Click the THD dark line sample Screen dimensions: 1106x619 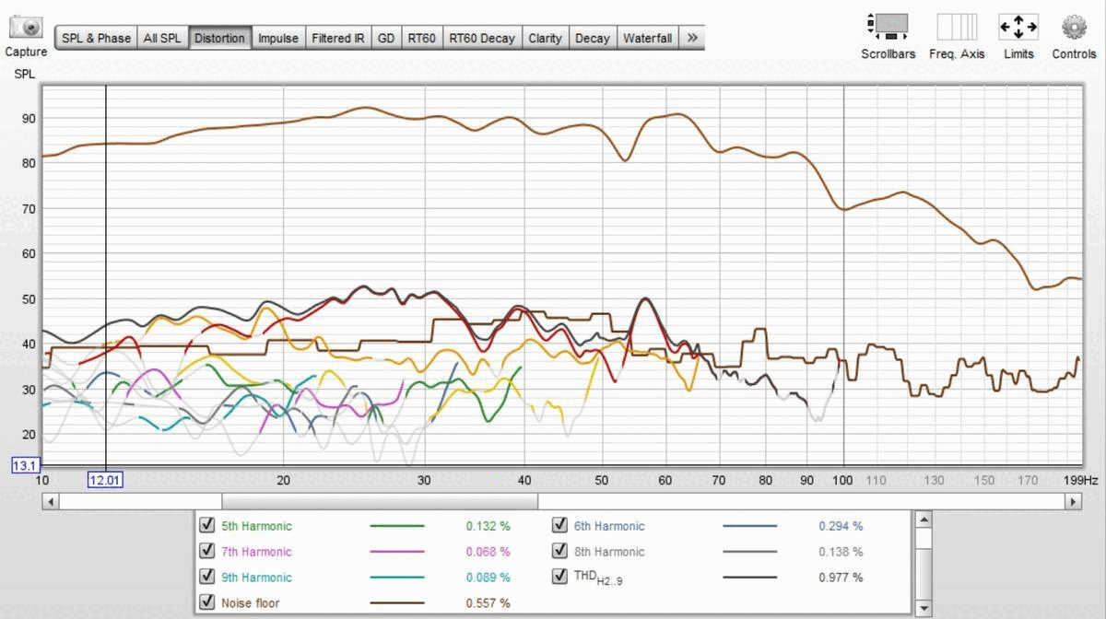coord(749,578)
